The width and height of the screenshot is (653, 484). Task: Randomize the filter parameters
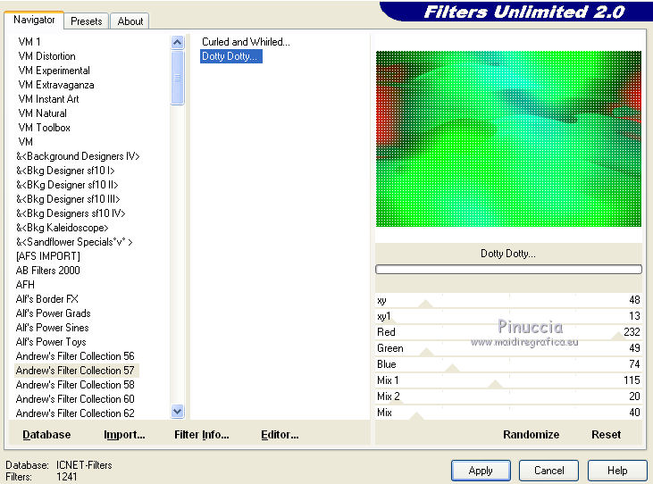click(531, 435)
